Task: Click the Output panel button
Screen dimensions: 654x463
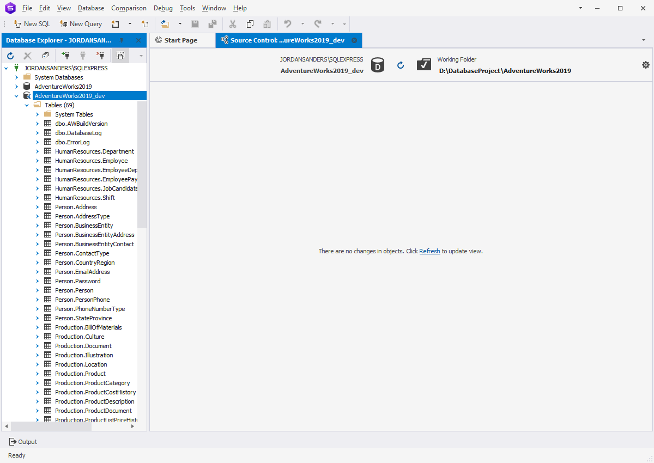Action: coord(23,442)
